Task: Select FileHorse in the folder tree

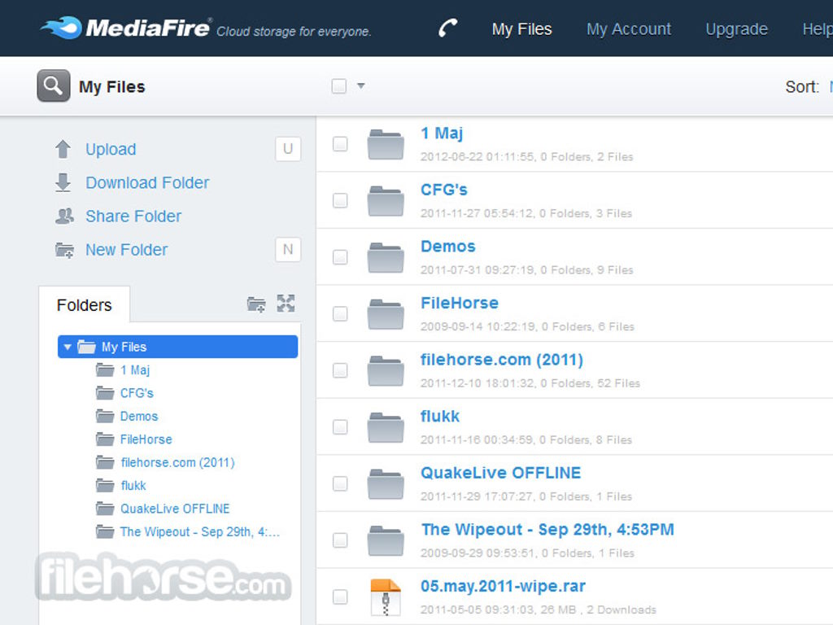Action: click(146, 439)
